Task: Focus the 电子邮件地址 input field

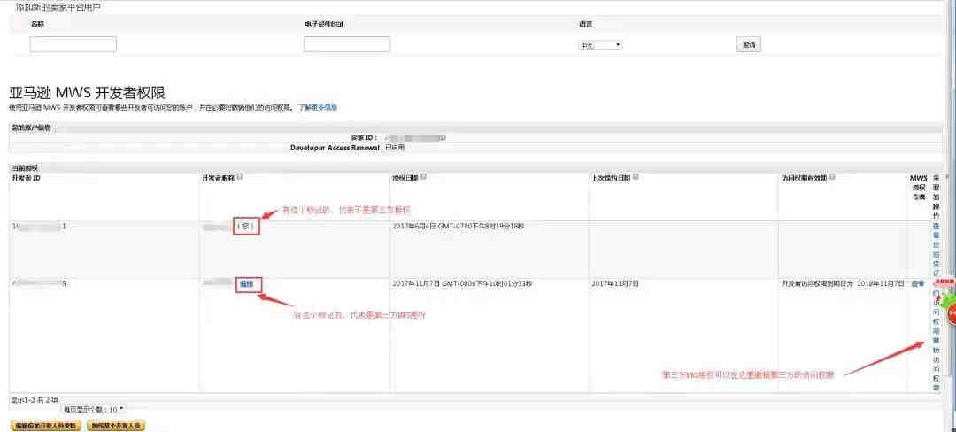Action: pyautogui.click(x=347, y=44)
